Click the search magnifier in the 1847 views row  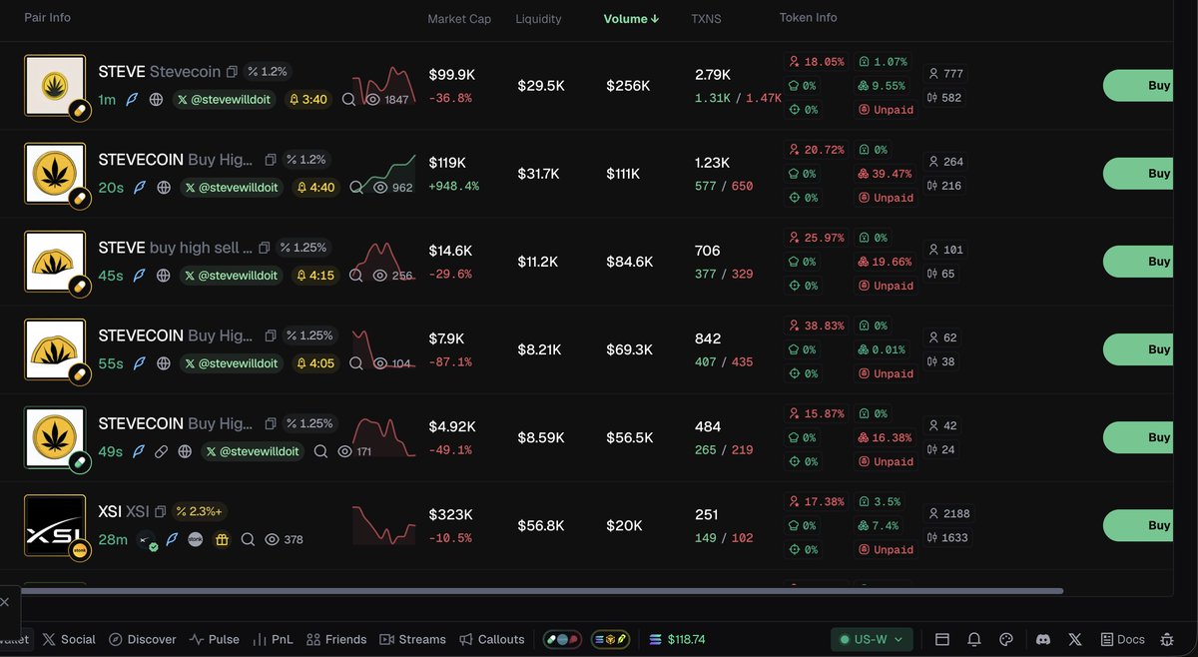point(348,100)
